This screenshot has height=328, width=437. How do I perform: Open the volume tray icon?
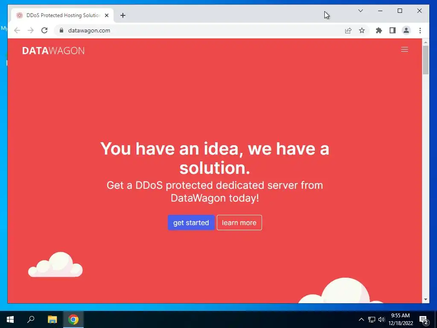[382, 319]
